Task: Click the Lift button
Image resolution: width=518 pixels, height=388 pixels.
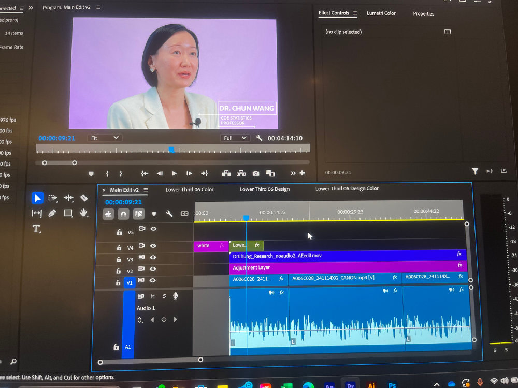Action: [x=226, y=173]
